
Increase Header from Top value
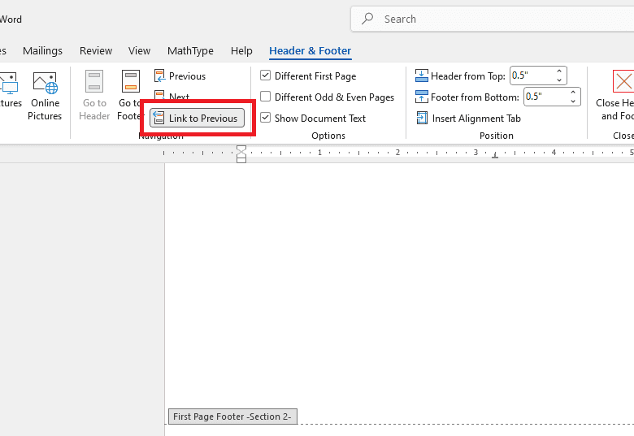pyautogui.click(x=559, y=71)
